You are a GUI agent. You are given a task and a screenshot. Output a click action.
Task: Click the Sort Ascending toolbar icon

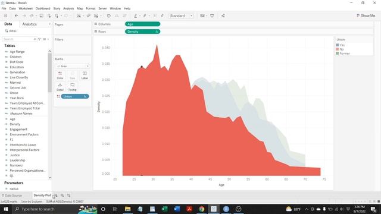[117, 16]
